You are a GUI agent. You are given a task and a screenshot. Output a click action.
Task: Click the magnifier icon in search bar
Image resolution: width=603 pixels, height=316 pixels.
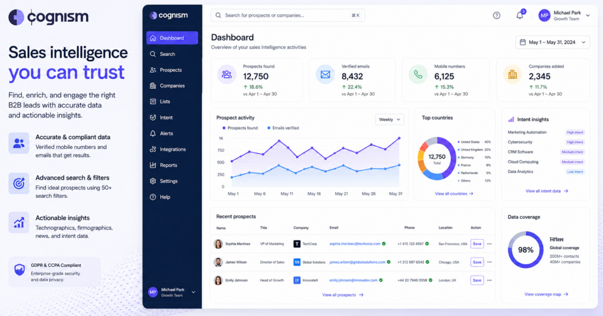218,15
